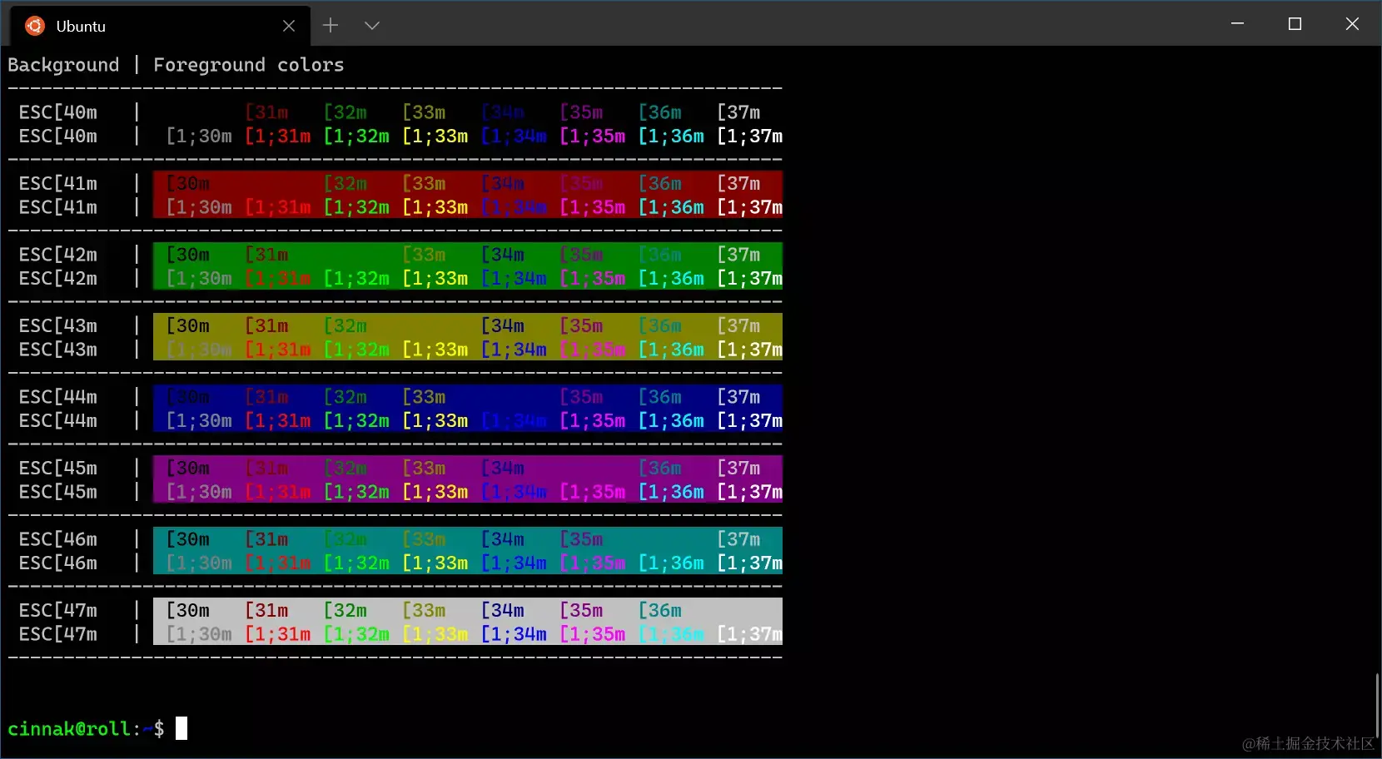Image resolution: width=1382 pixels, height=759 pixels.
Task: Close the Ubuntu tab
Action: click(x=289, y=26)
